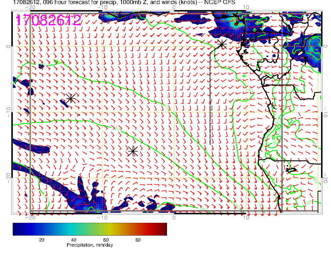Click the 10 longitude label on the bottom axis
The height and width of the screenshot is (255, 331).
246,217
